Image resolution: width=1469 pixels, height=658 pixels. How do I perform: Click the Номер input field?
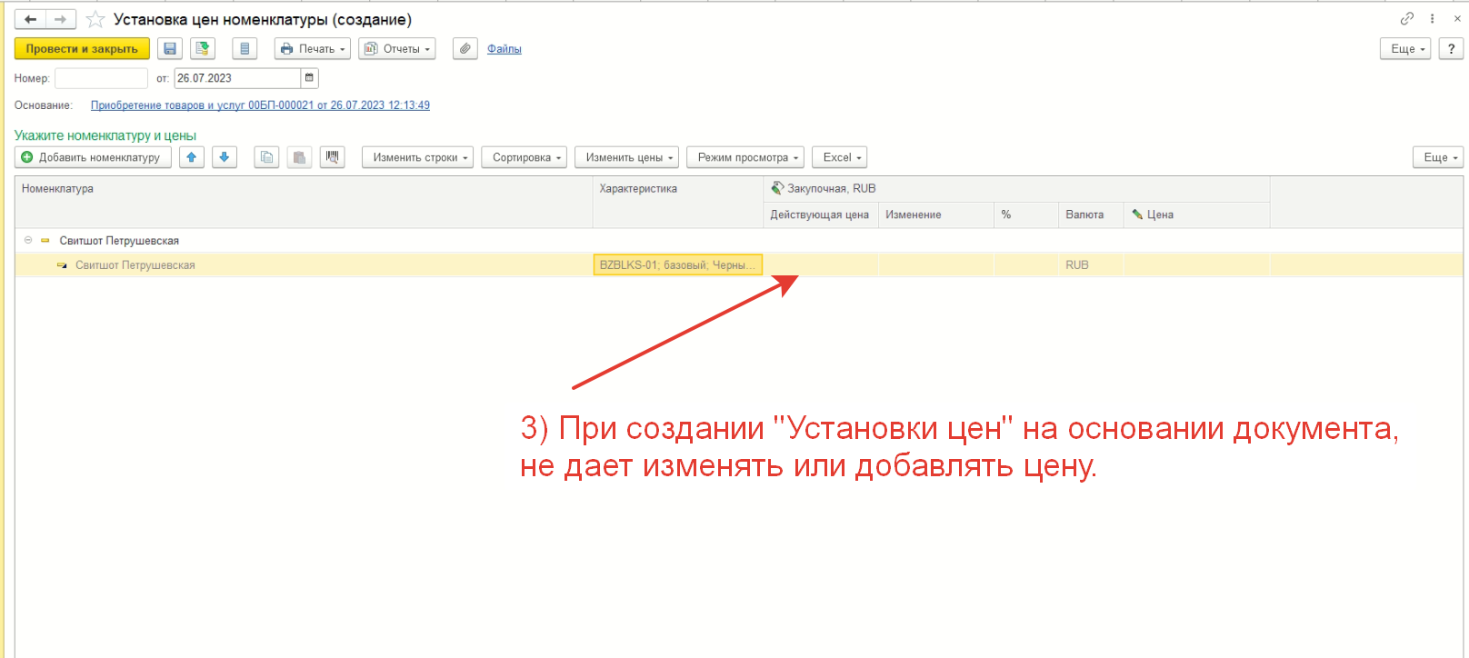pos(101,78)
